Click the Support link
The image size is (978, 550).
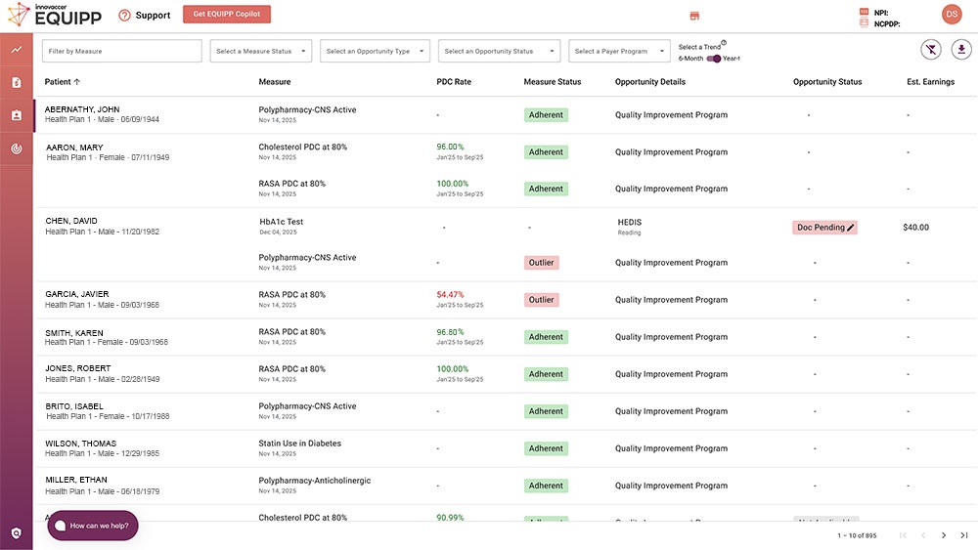click(x=144, y=16)
